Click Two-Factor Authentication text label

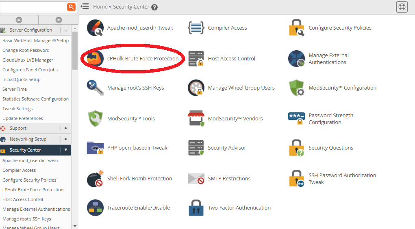coord(239,208)
